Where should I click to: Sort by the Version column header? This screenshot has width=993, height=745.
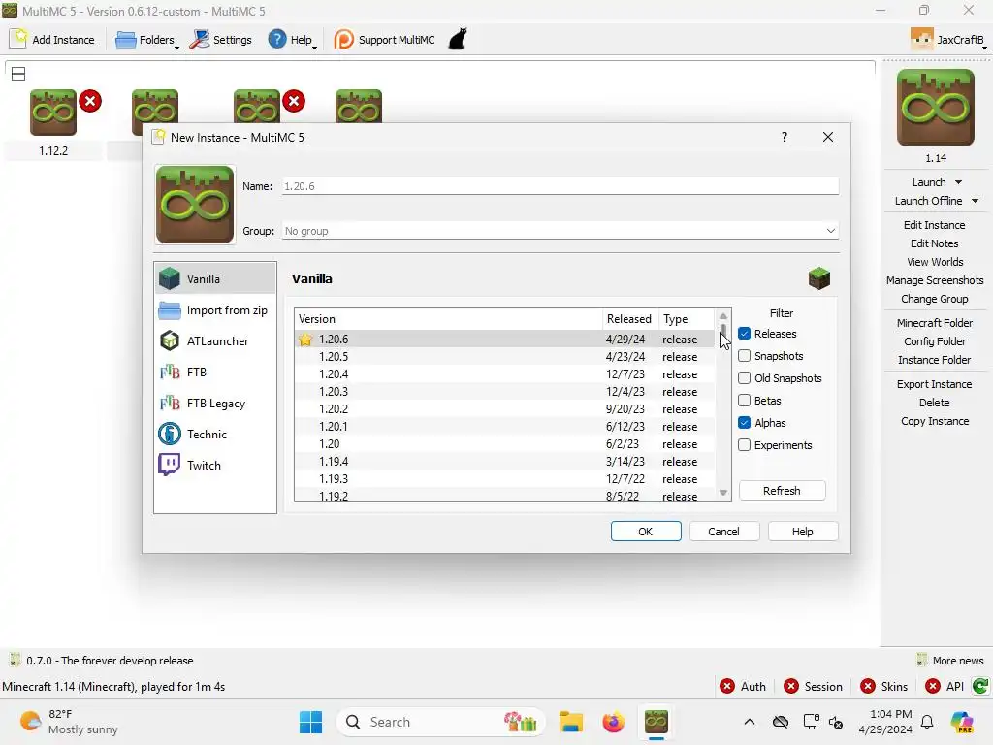(x=448, y=318)
